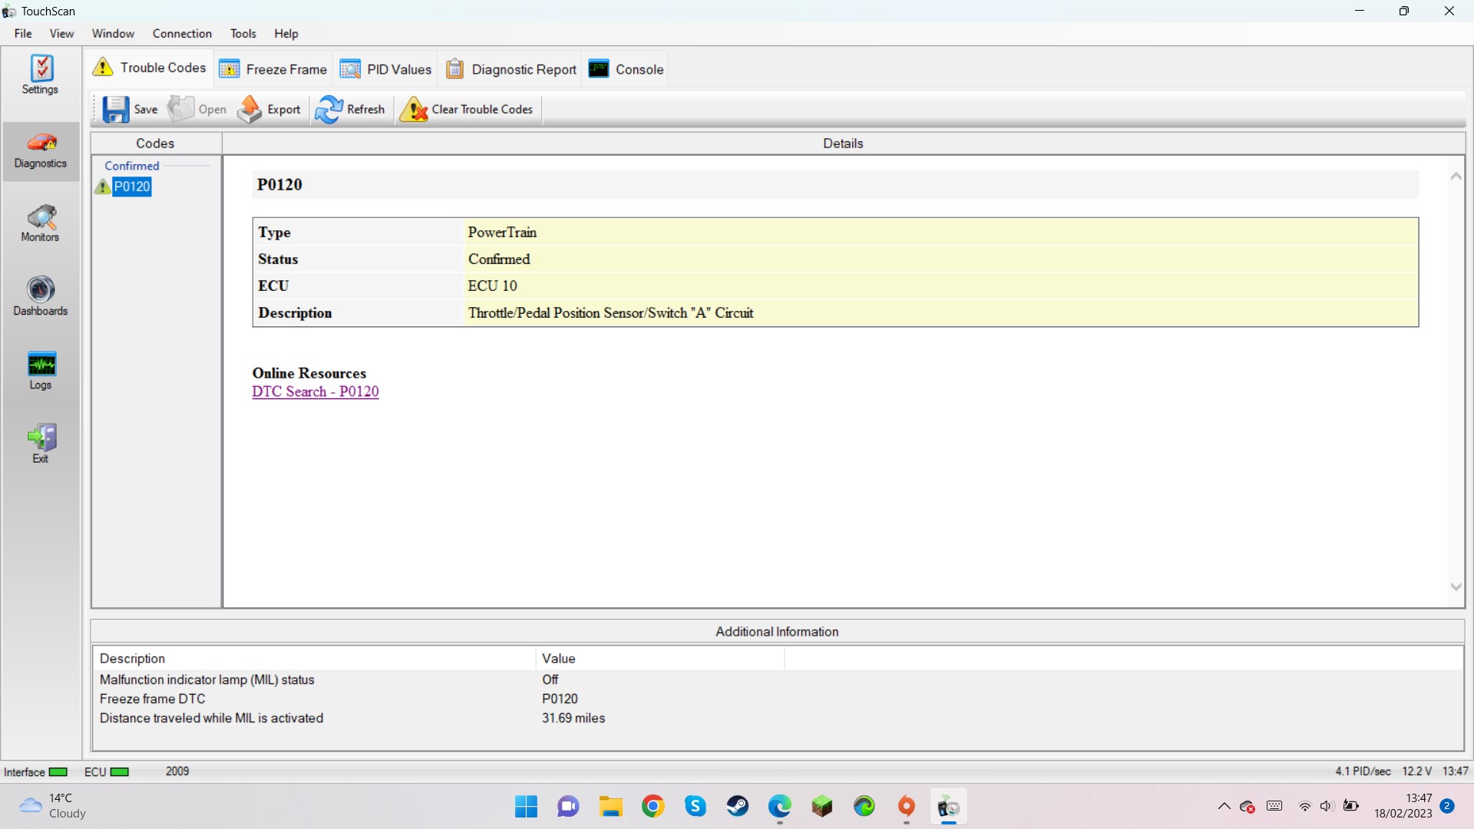Click the Exit sidebar icon
Viewport: 1474px width, 829px height.
point(40,444)
